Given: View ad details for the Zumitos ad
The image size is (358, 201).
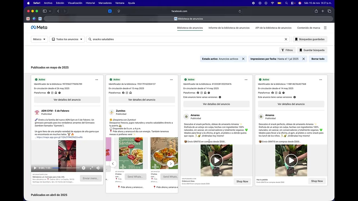Looking at the screenshot, I should pyautogui.click(x=142, y=100).
